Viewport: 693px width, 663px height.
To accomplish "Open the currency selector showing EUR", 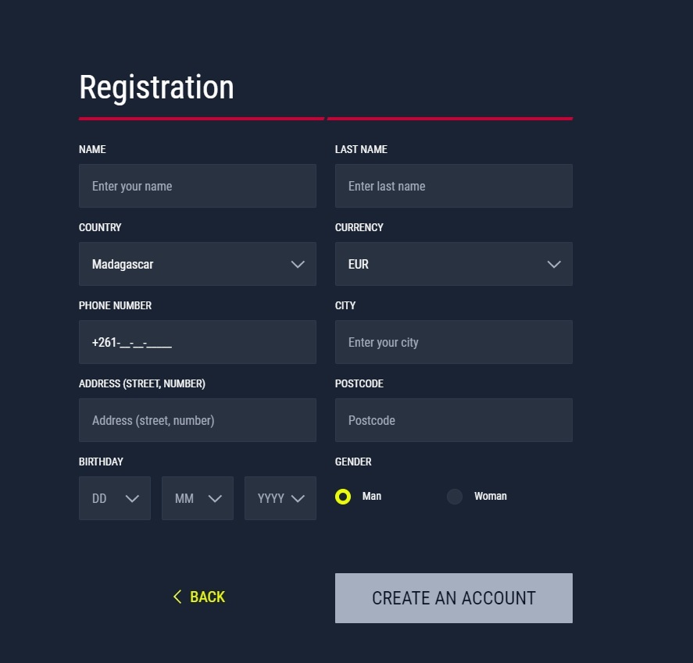I will [x=453, y=264].
